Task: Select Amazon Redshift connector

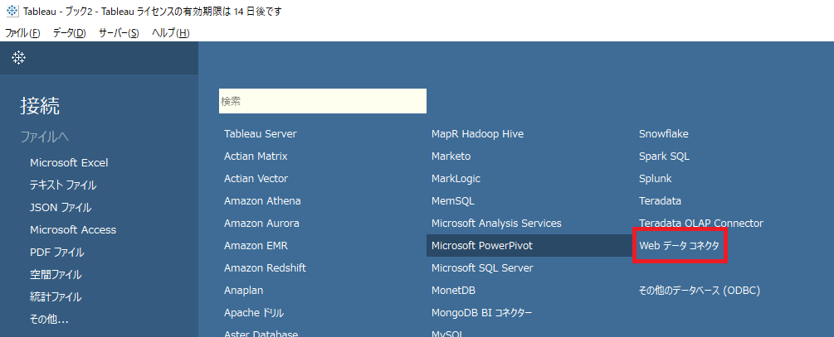Action: [x=265, y=268]
